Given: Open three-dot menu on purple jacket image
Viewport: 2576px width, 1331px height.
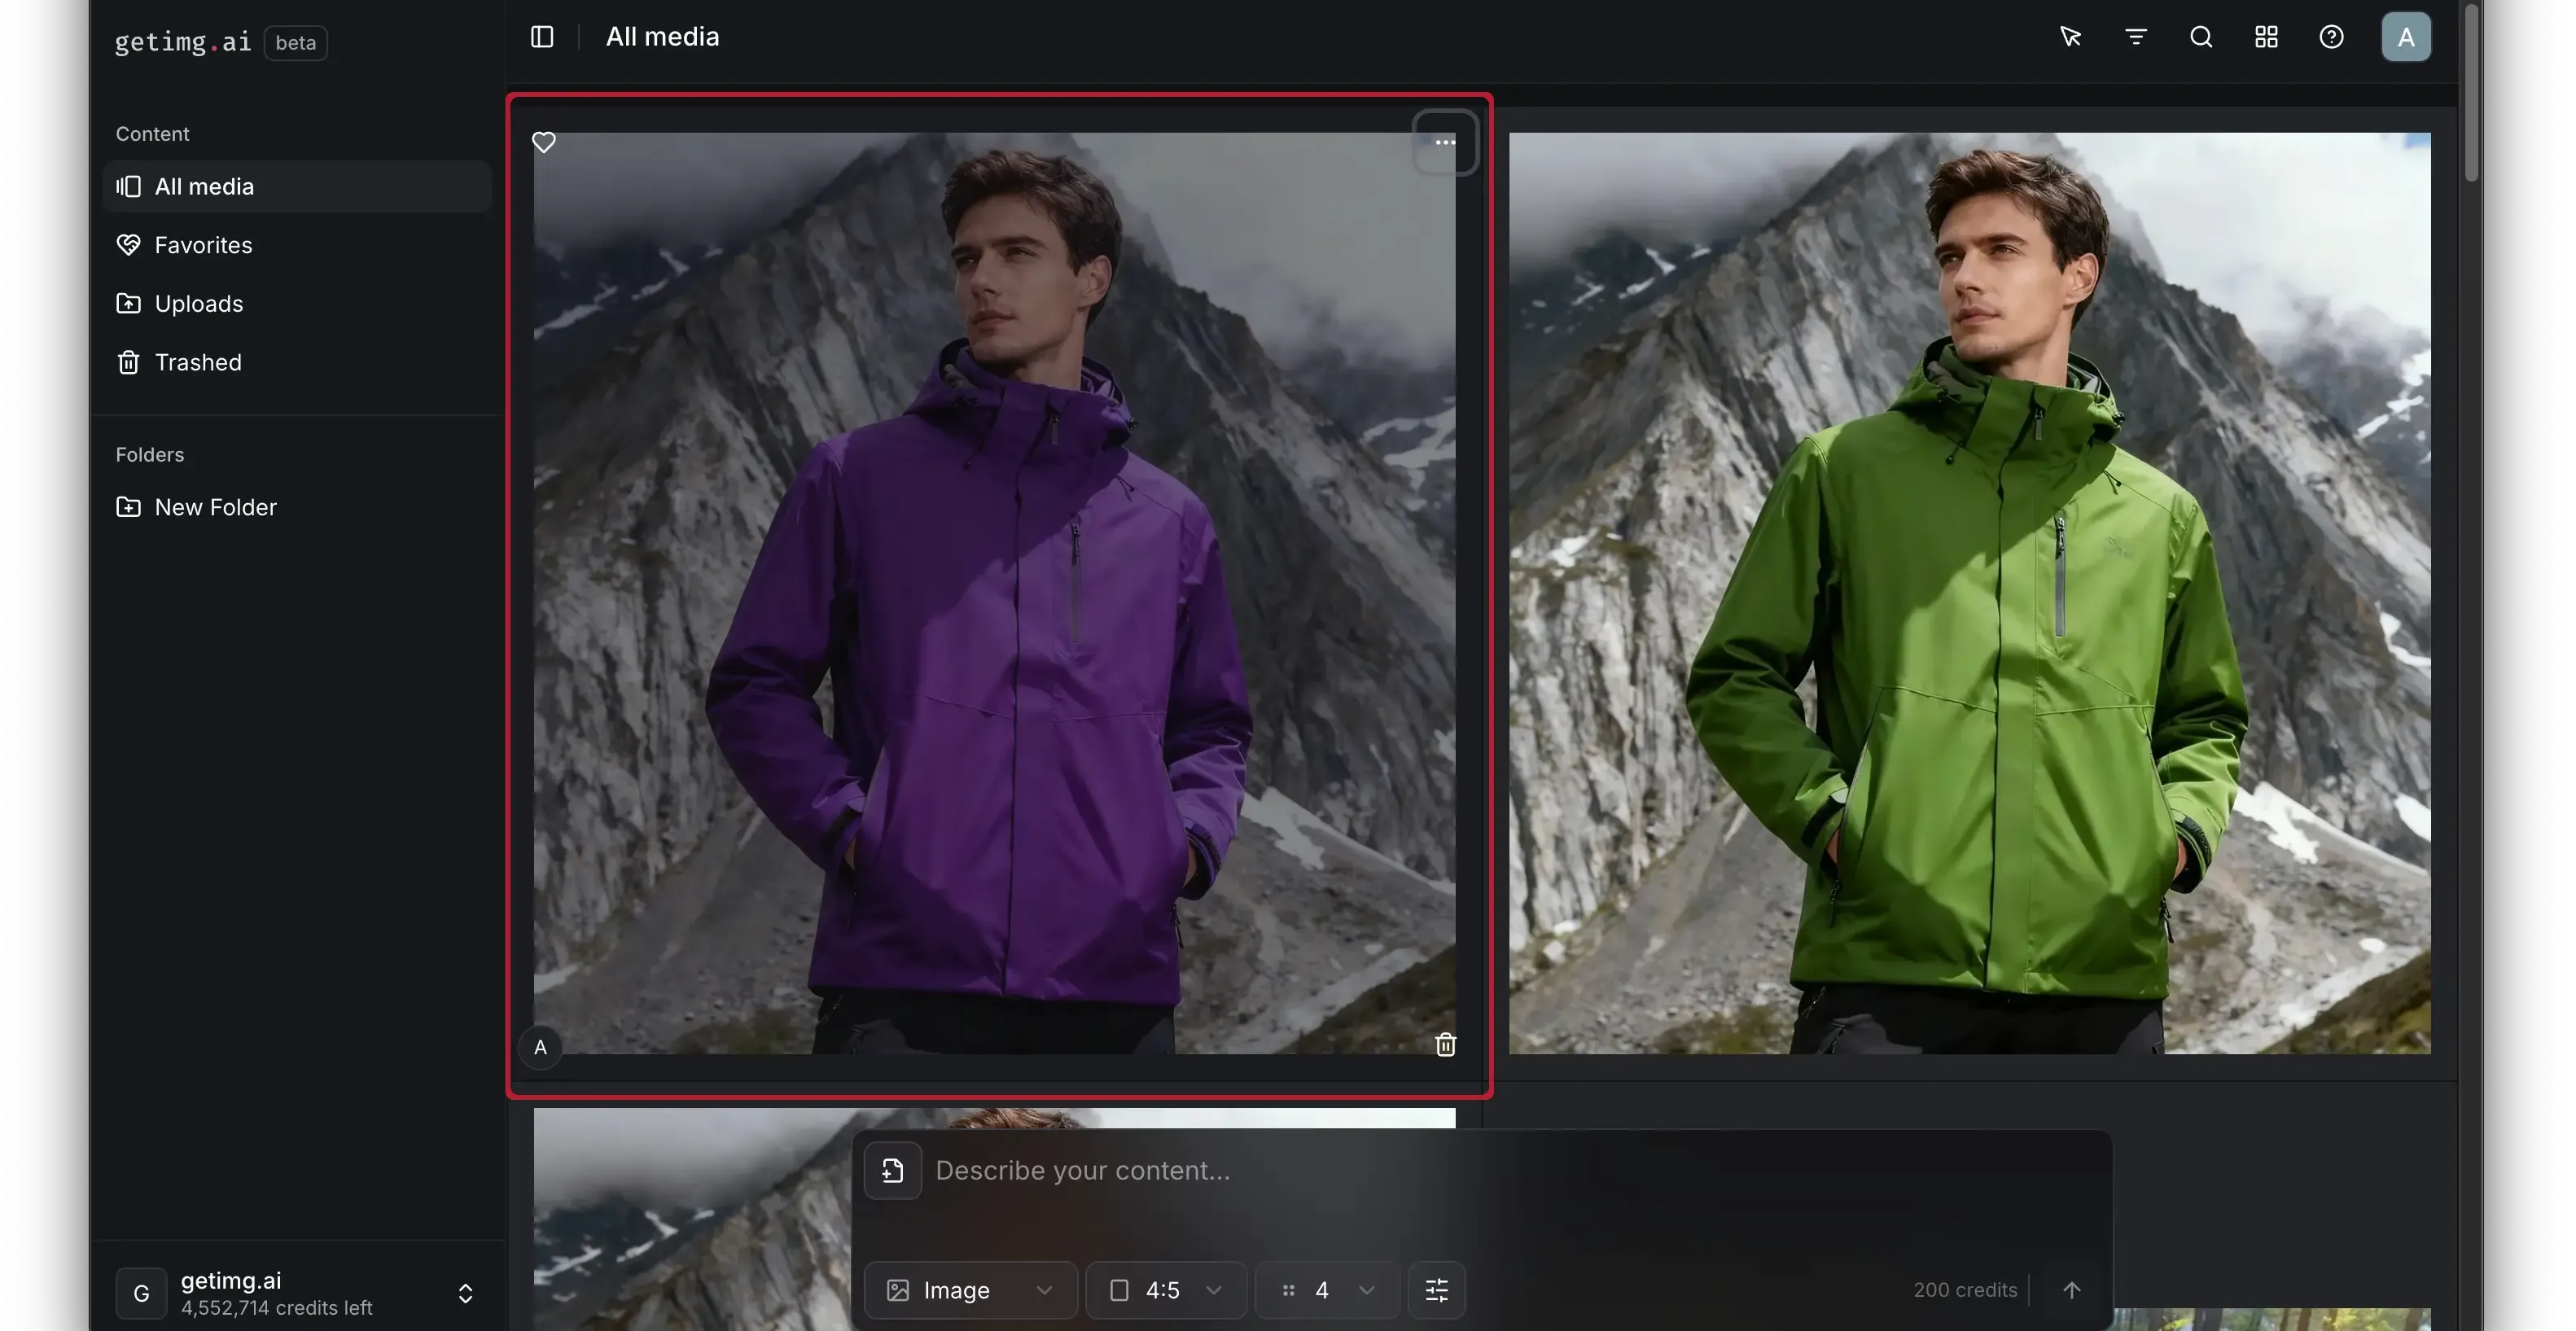Looking at the screenshot, I should point(1444,142).
